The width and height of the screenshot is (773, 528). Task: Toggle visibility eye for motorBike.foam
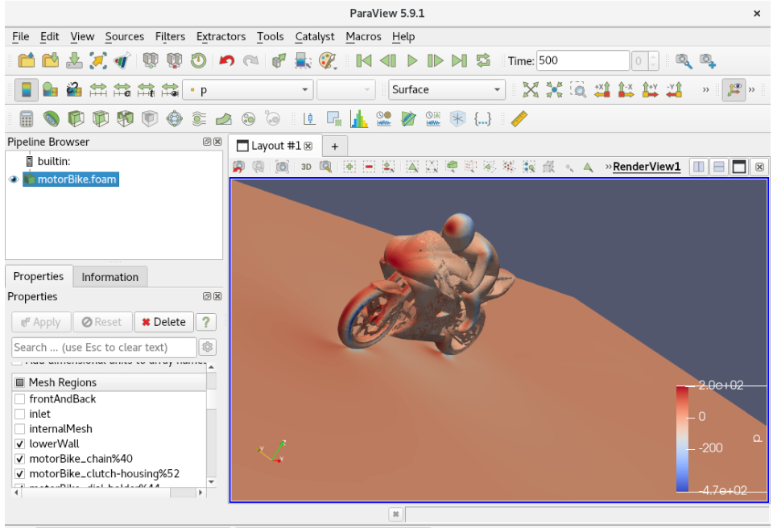(14, 179)
